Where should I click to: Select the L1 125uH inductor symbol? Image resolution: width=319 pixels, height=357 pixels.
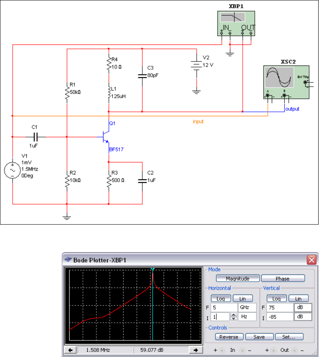click(x=109, y=93)
